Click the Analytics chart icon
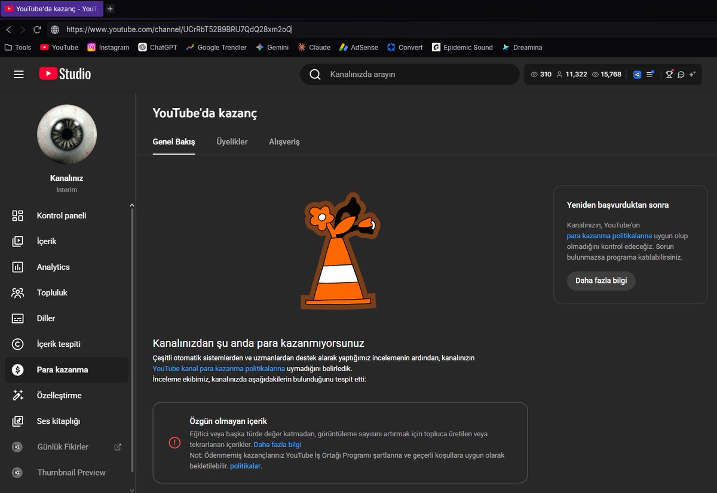This screenshot has height=493, width=717. [18, 267]
